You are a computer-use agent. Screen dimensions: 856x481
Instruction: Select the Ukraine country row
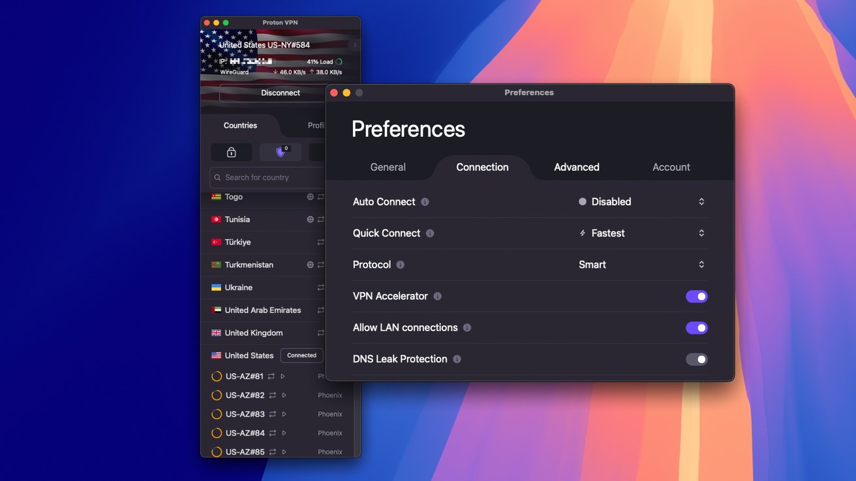(x=263, y=287)
